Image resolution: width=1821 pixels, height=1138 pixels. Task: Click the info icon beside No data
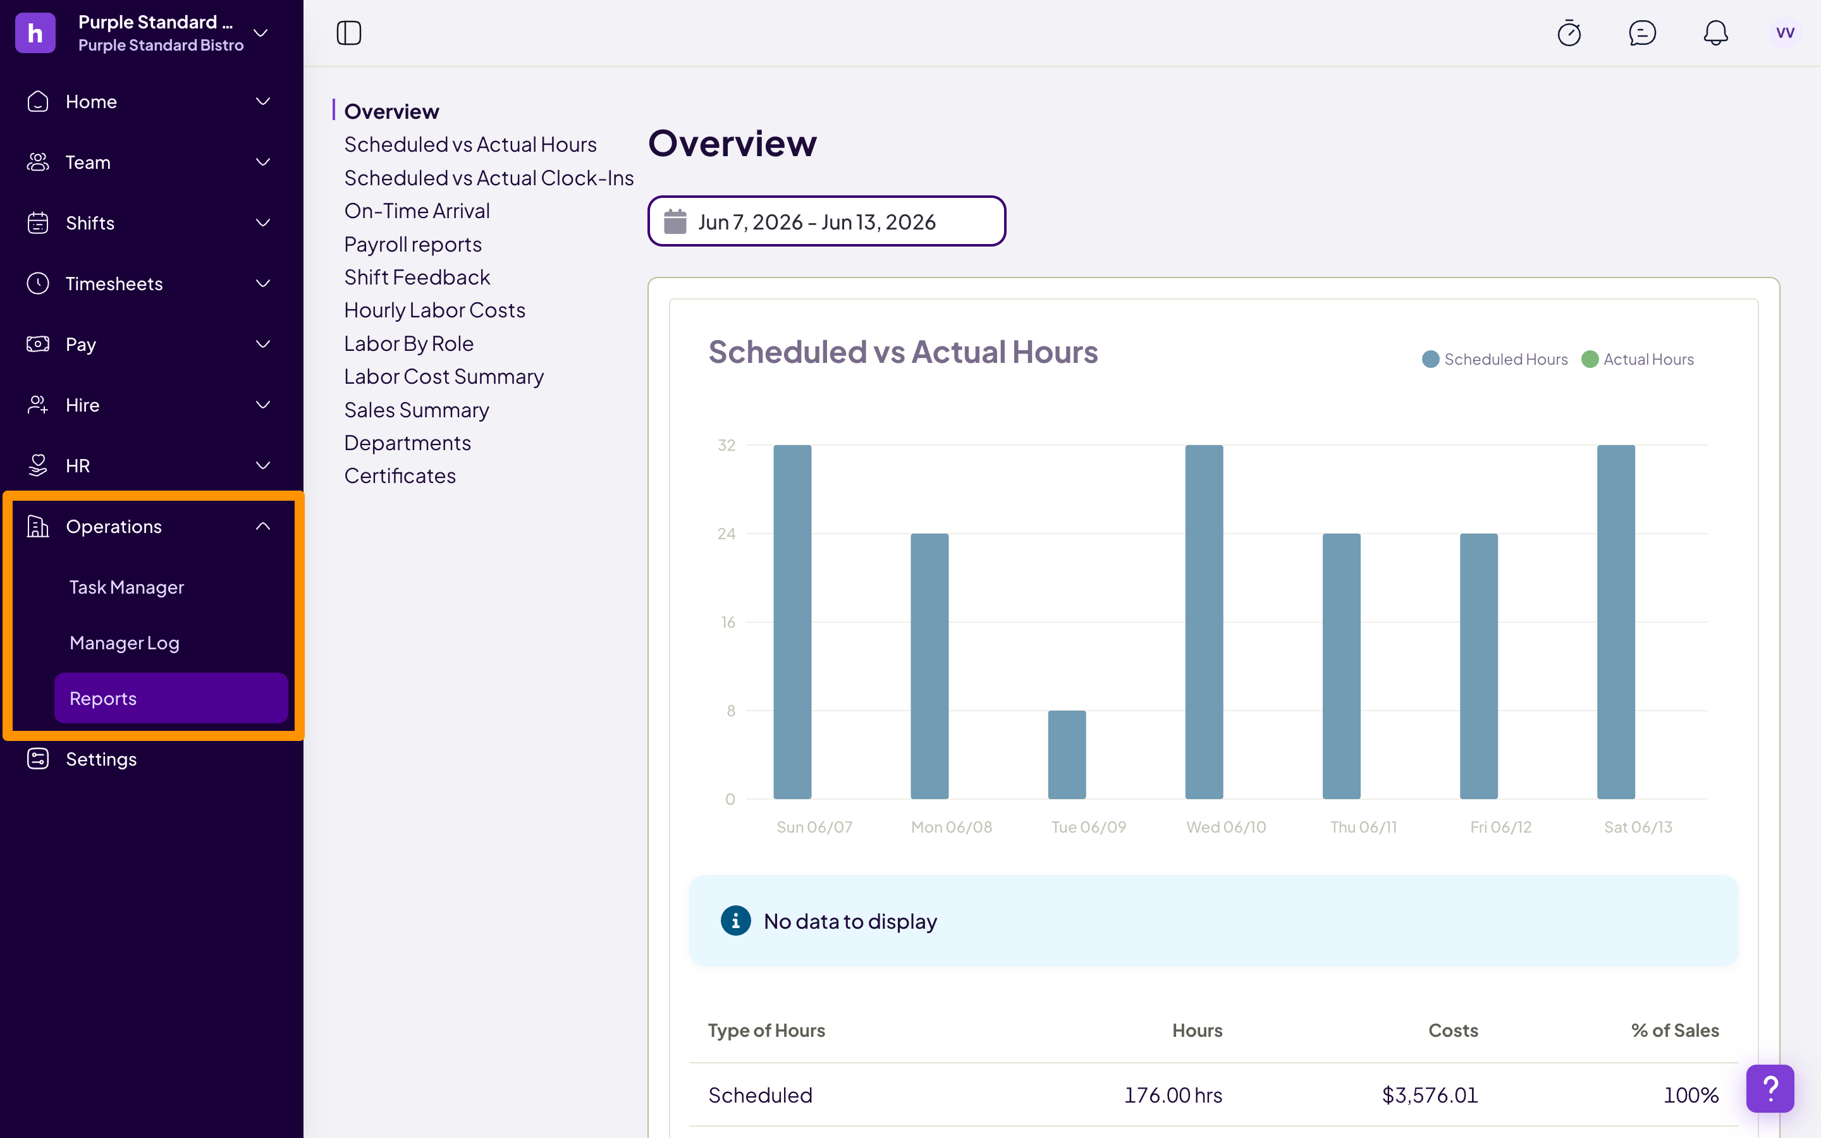pos(735,921)
